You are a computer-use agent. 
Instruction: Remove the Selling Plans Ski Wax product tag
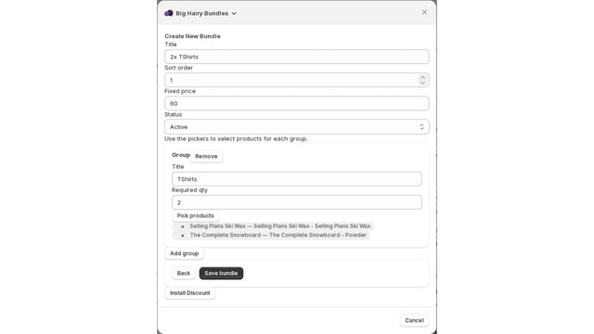[x=183, y=226]
